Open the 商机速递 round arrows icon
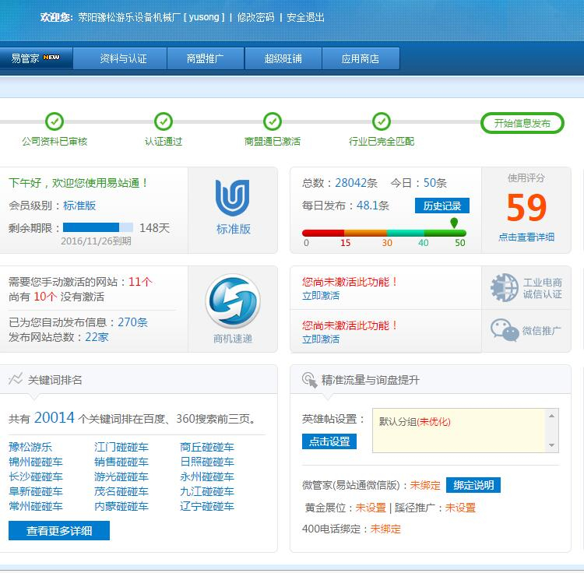Viewport: 584px width, 573px height. click(233, 301)
